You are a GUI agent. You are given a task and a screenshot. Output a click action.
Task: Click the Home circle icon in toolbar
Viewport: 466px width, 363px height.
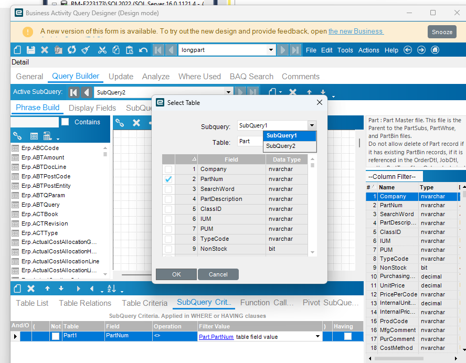tap(435, 50)
